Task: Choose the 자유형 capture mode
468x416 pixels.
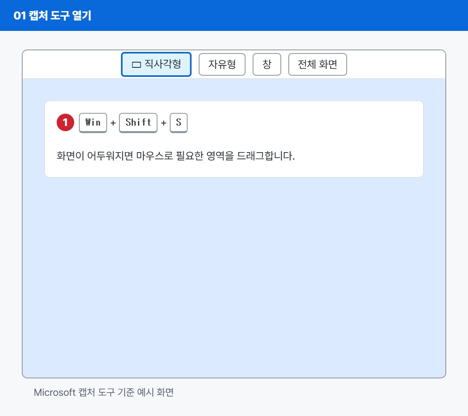Action: click(222, 65)
